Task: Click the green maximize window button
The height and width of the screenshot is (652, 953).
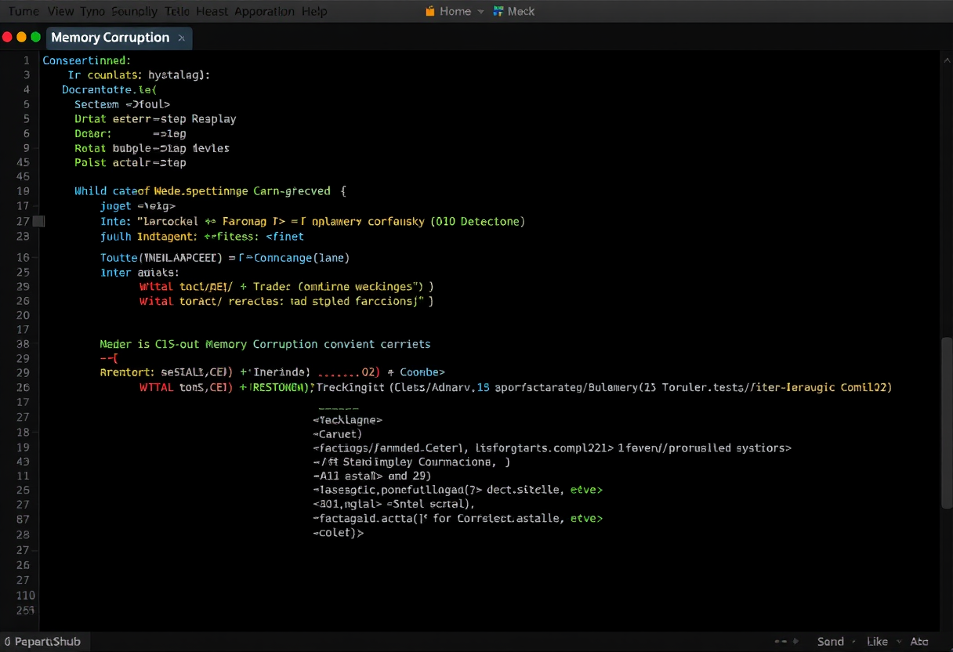Action: point(36,37)
